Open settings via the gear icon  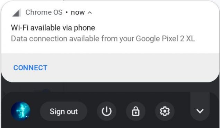click(165, 111)
